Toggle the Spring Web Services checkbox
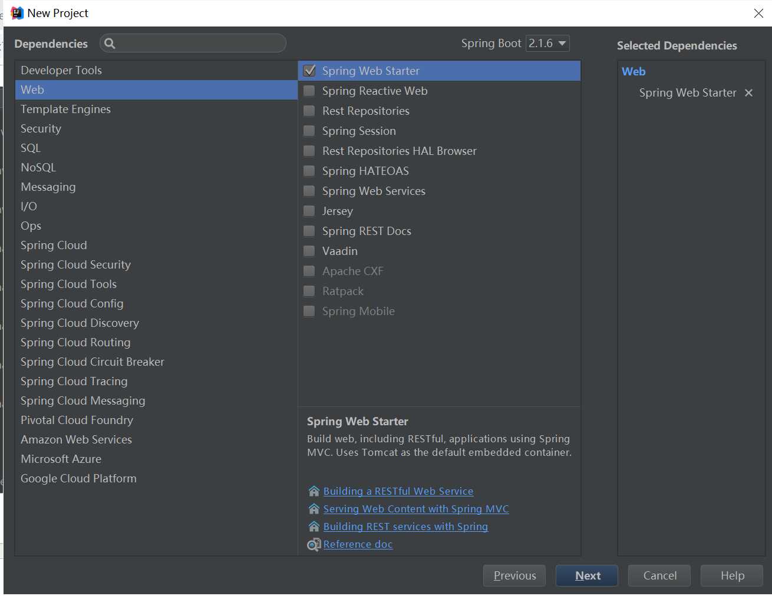772x596 pixels. click(x=309, y=191)
